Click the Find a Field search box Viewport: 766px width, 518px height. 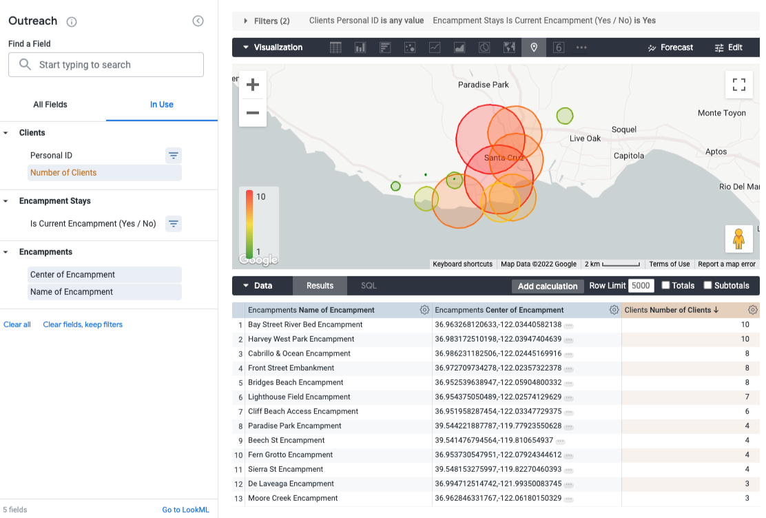(x=106, y=65)
